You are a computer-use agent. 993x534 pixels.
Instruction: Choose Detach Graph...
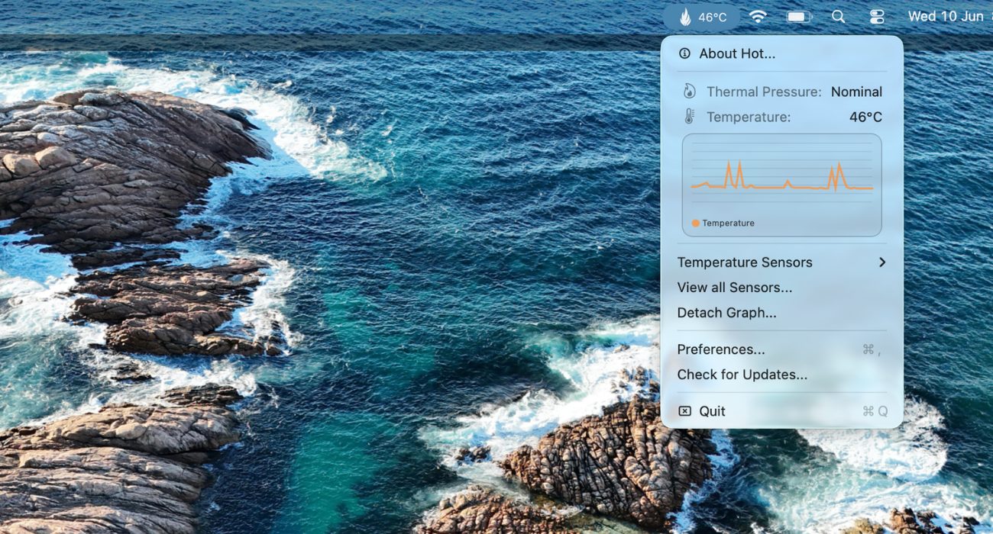click(x=782, y=313)
